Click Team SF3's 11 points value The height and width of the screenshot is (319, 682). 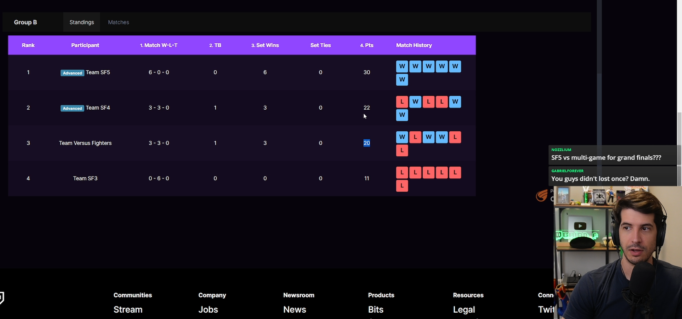[367, 178]
